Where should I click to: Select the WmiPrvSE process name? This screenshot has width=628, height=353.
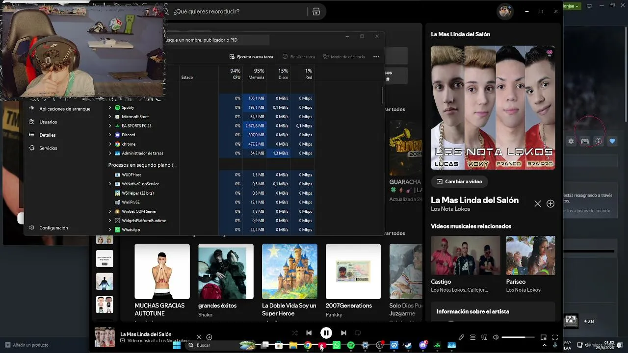pos(131,202)
